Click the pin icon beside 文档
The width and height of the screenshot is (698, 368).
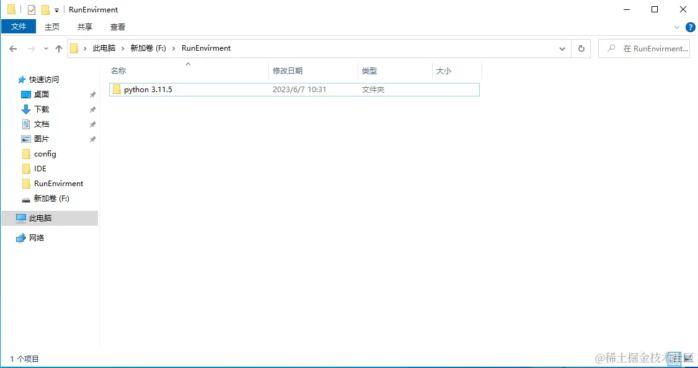[x=92, y=124]
